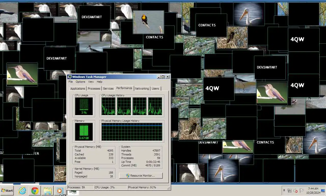Open Internet Explorer from the taskbar
This screenshot has width=326, height=196.
pos(22,191)
